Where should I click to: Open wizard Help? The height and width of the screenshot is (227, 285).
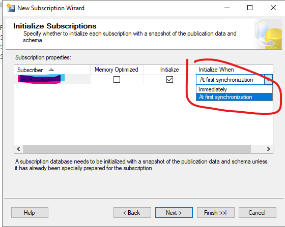30,212
